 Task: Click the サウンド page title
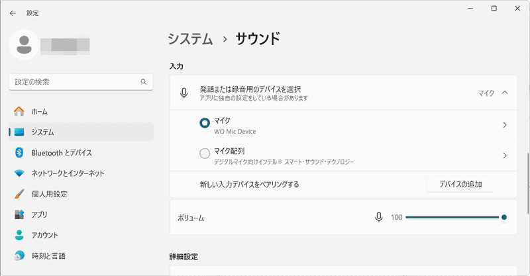click(258, 38)
